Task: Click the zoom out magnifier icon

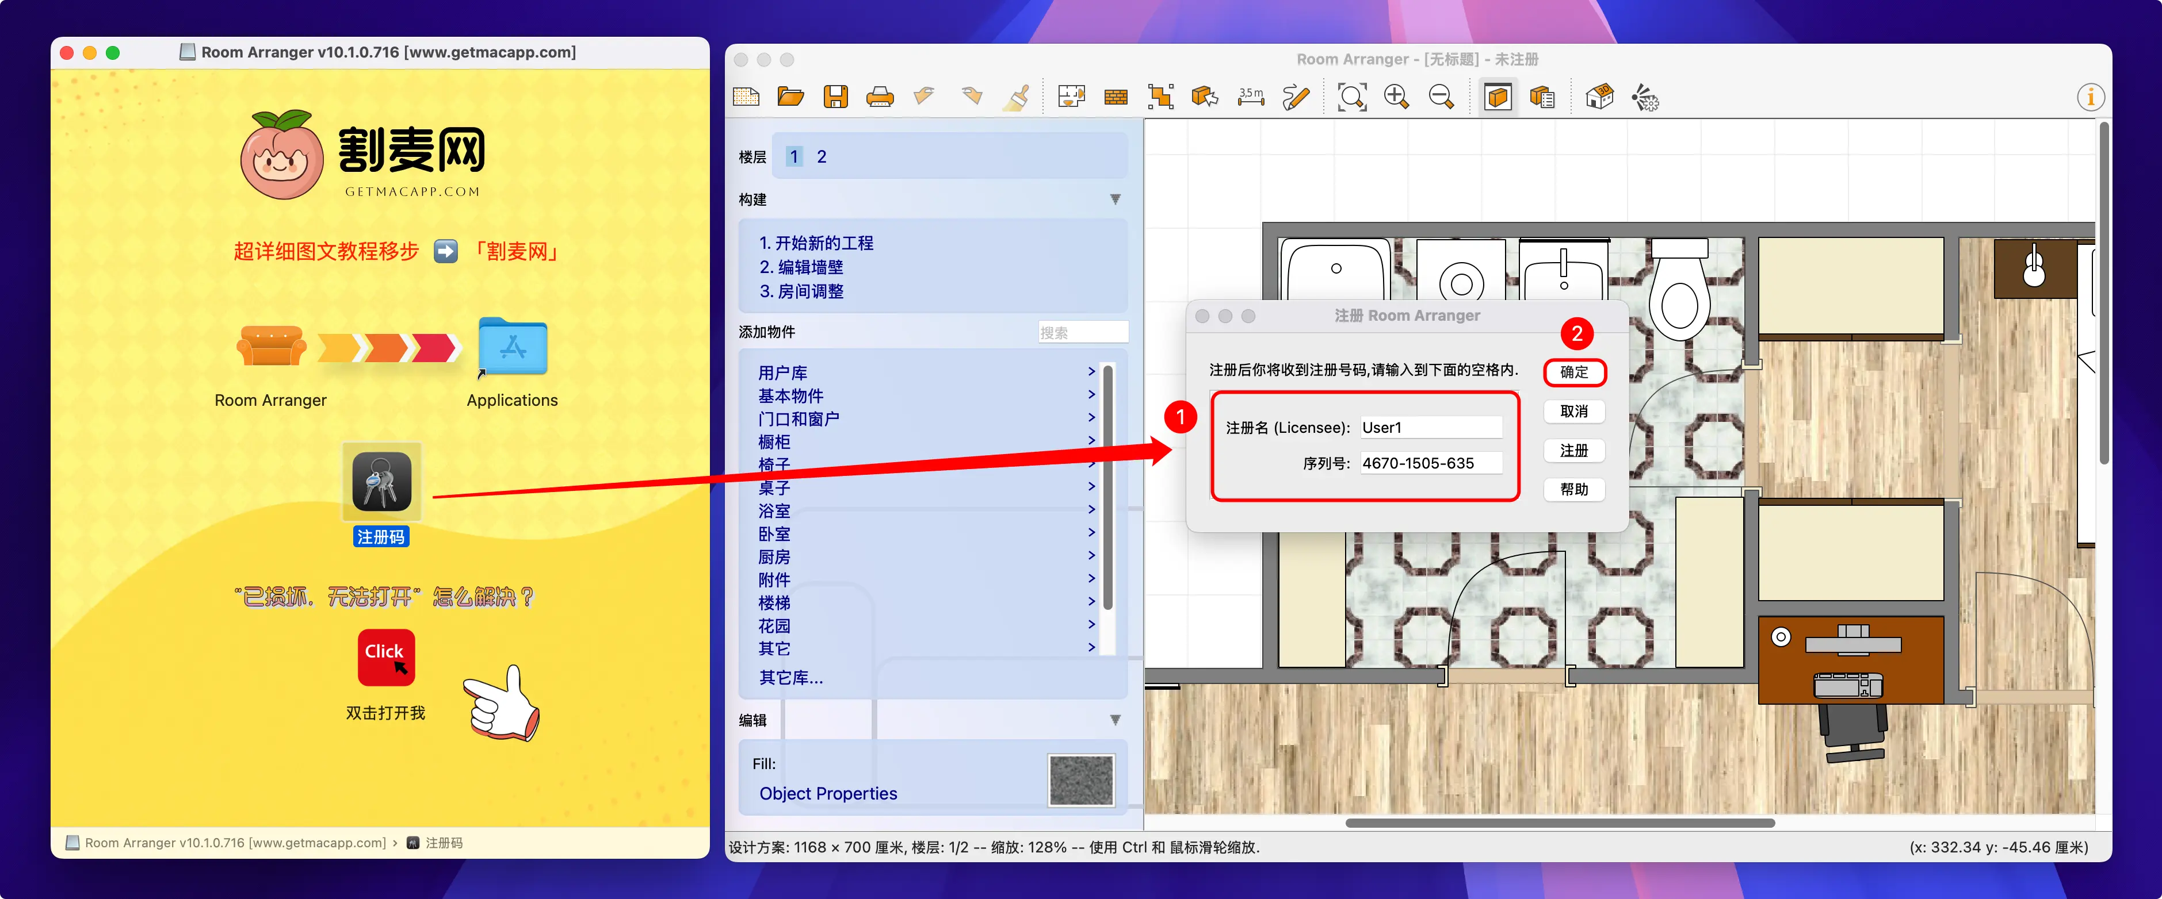Action: (1441, 97)
